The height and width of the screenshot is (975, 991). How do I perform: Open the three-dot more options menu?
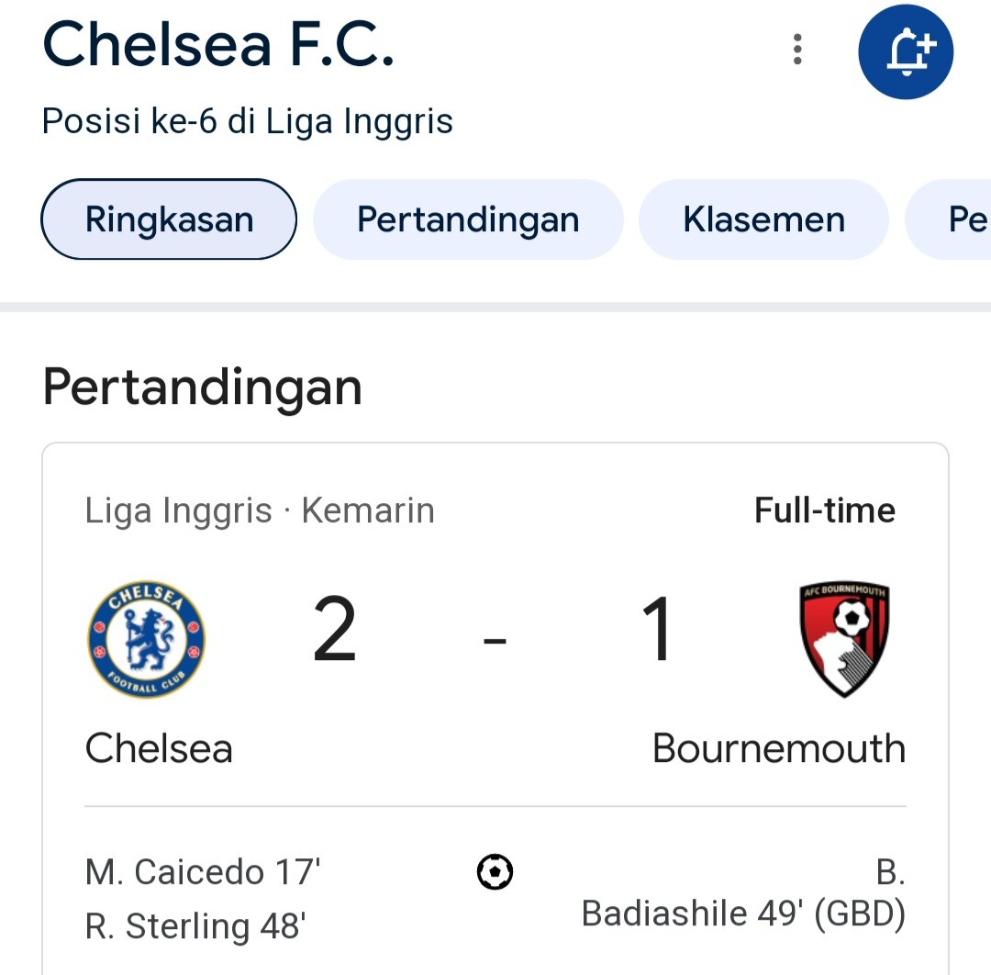coord(797,50)
